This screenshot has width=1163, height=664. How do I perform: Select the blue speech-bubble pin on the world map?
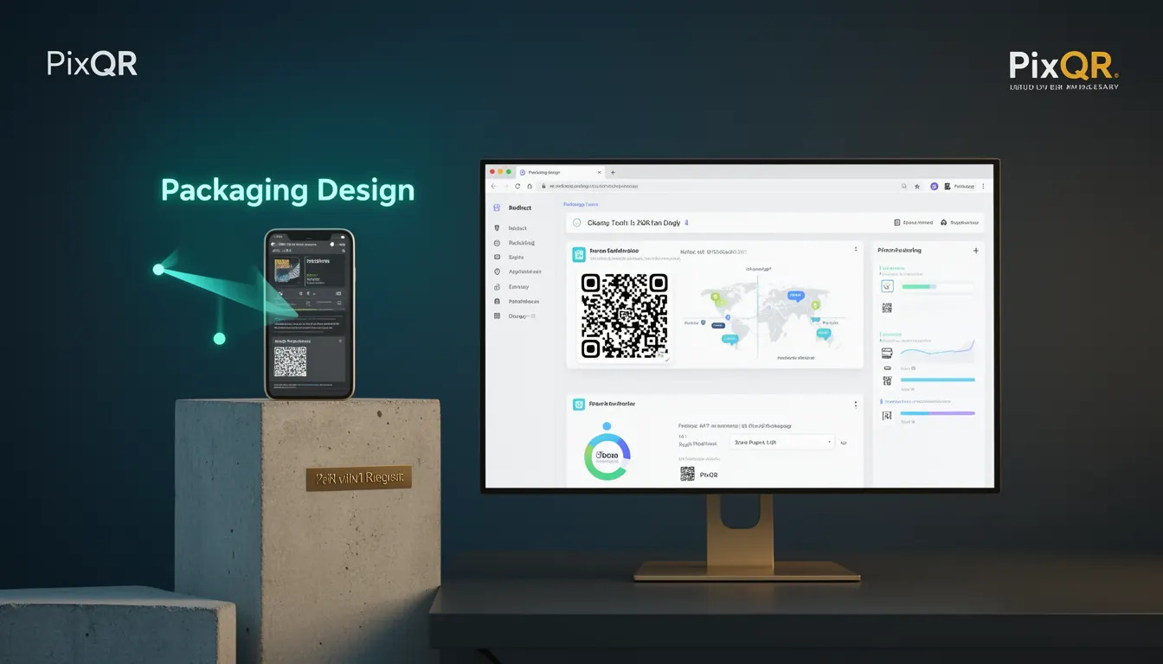pyautogui.click(x=796, y=296)
